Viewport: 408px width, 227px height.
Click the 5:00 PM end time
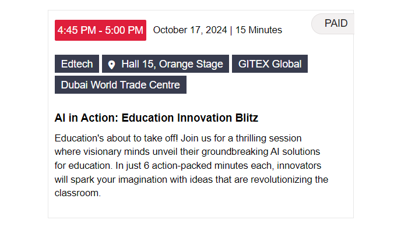coord(124,30)
